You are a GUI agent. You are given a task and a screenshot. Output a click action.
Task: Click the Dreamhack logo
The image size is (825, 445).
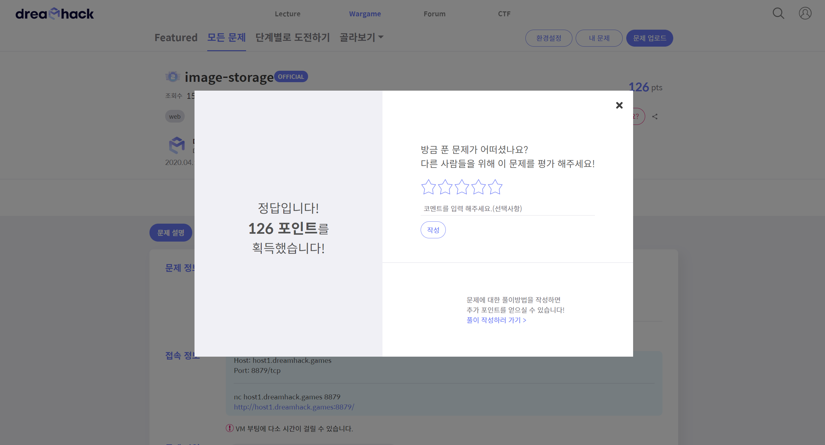point(54,14)
